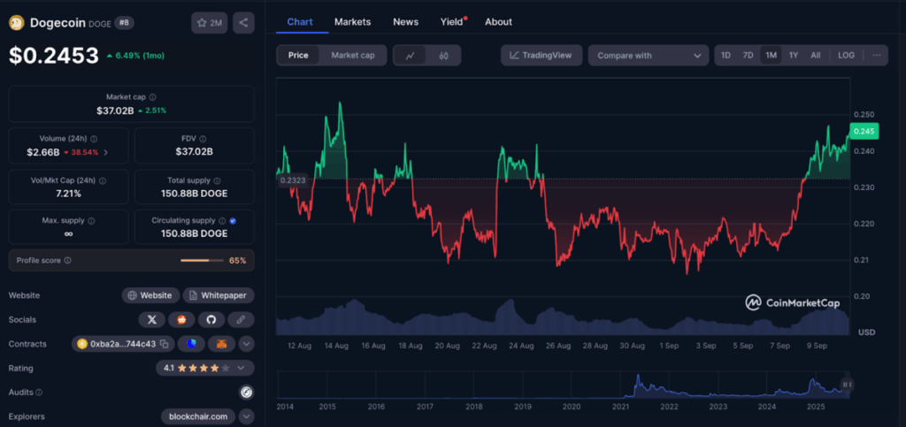This screenshot has height=427, width=906.
Task: Open the About tab
Action: click(498, 22)
